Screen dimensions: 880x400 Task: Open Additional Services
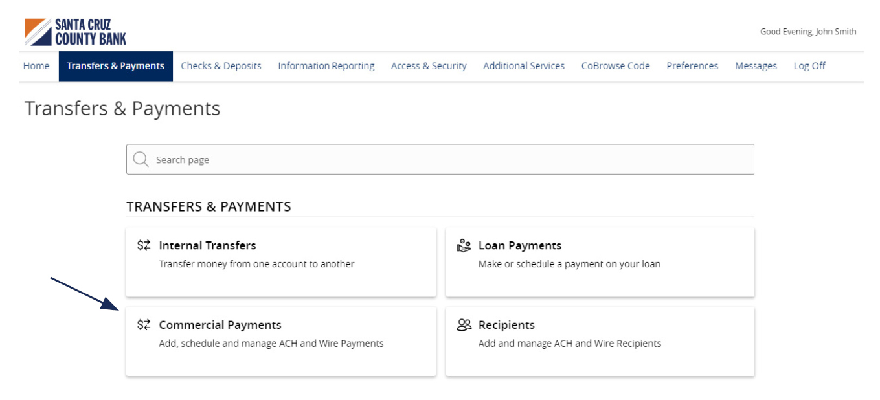pos(523,65)
